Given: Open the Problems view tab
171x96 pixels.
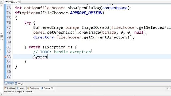Looking at the screenshot, I should click(x=10, y=88).
